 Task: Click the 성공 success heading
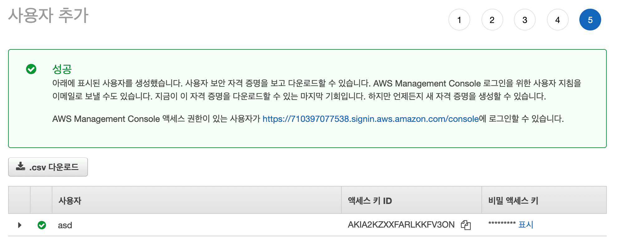pyautogui.click(x=62, y=69)
